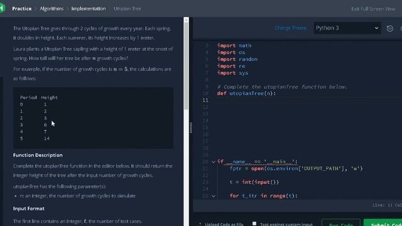Click the def utopianTree(n): line
This screenshot has width=402, height=226.
(246, 94)
